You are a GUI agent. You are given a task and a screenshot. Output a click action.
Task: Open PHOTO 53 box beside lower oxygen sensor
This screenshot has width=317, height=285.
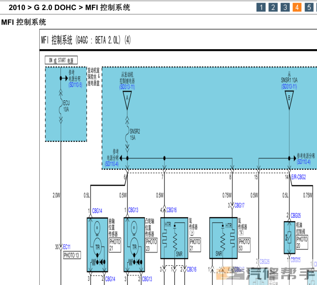click(x=245, y=245)
